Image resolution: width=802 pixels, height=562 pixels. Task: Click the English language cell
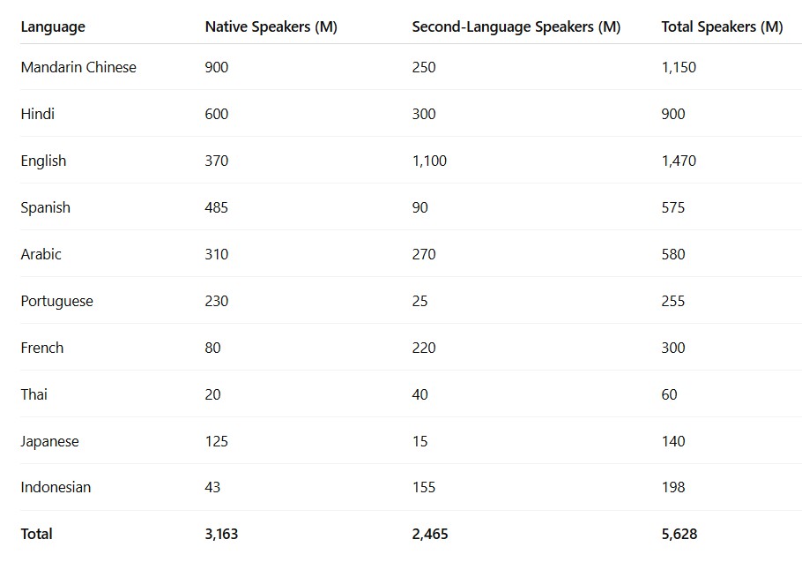coord(43,161)
